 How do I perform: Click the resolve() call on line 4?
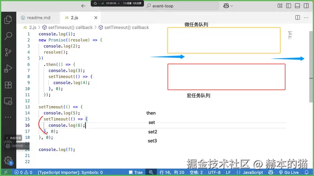(56, 52)
